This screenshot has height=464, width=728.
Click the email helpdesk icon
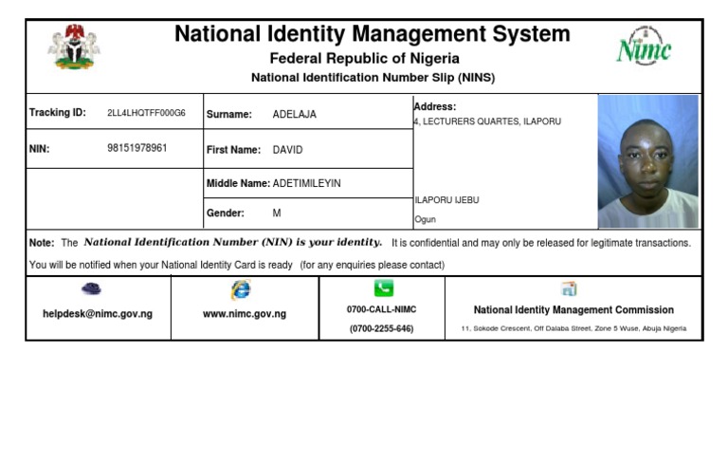click(91, 288)
